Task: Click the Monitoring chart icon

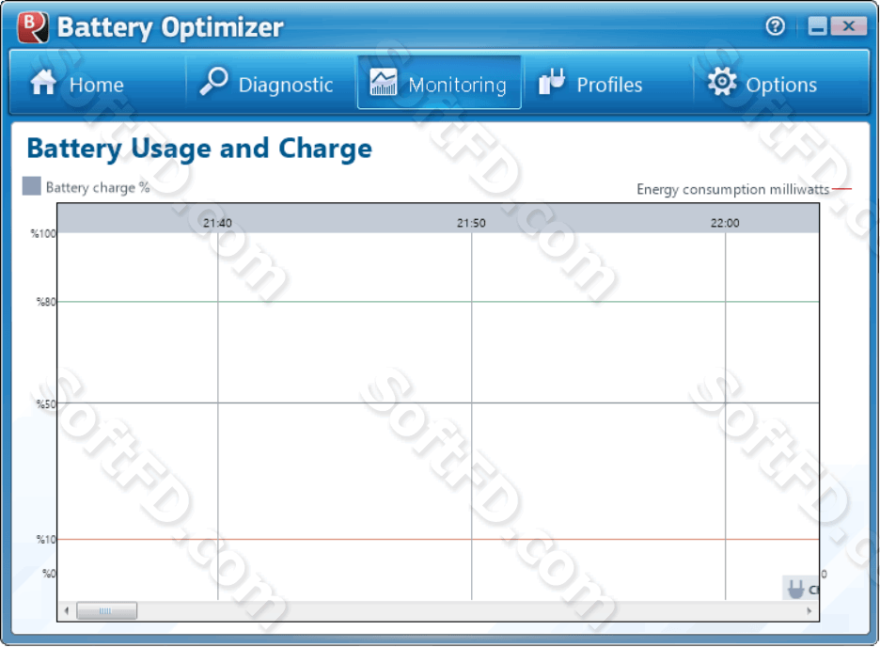Action: click(x=384, y=82)
